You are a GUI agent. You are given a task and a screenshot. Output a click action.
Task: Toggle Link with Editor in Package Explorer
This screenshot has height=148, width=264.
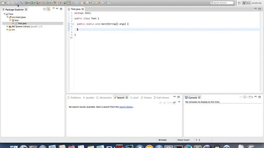[x=49, y=9]
